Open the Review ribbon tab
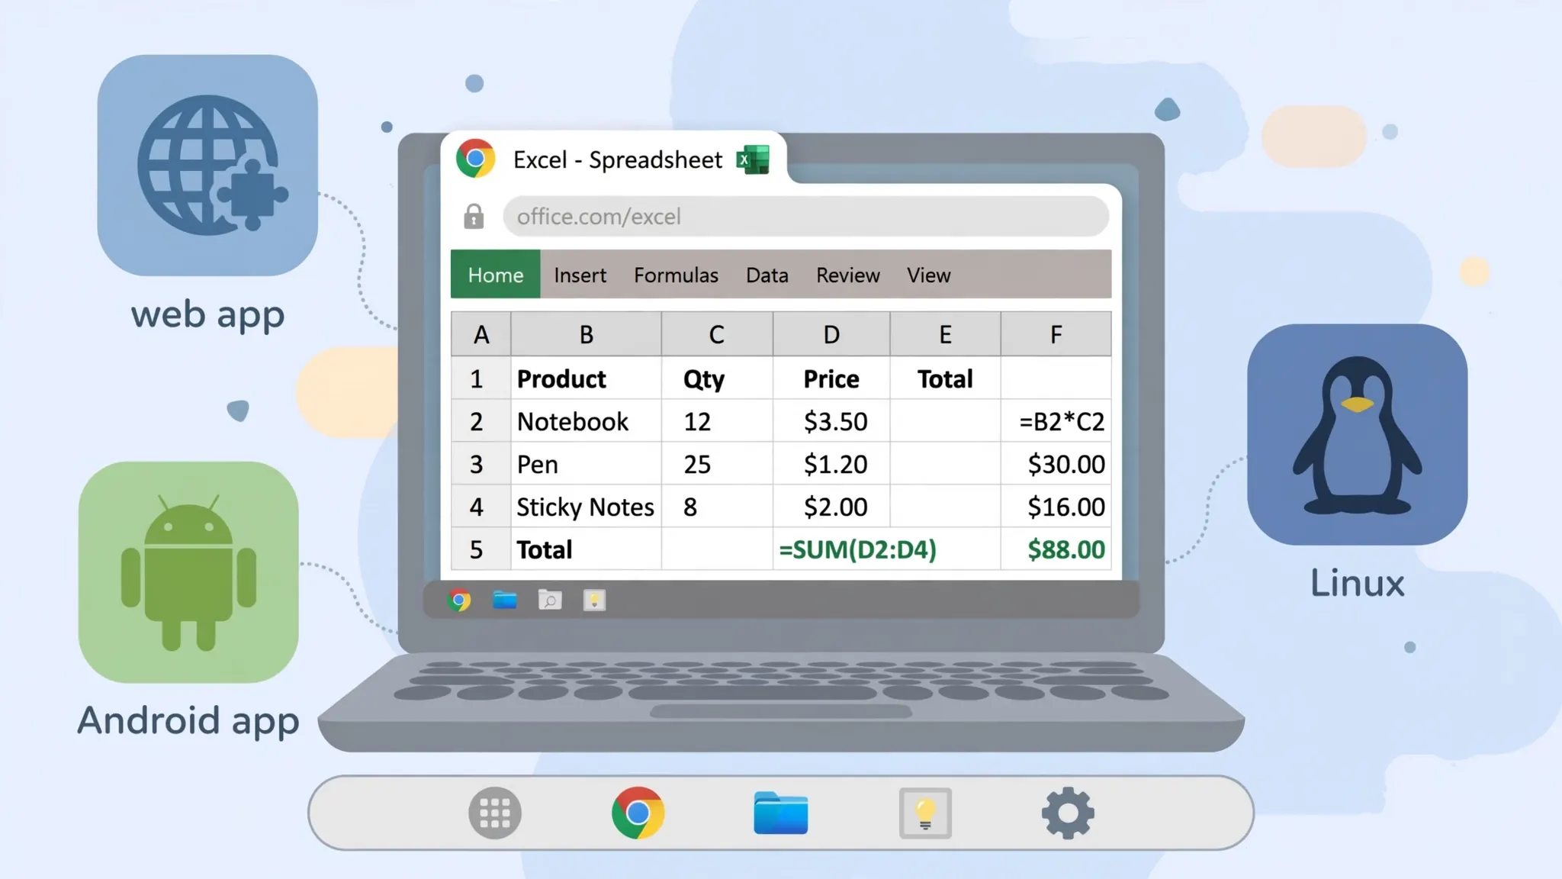 (848, 275)
